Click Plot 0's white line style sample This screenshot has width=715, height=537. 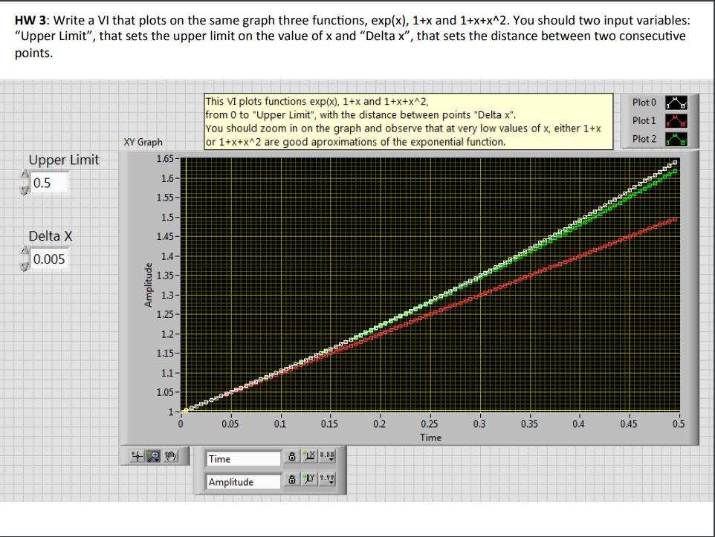pyautogui.click(x=676, y=102)
